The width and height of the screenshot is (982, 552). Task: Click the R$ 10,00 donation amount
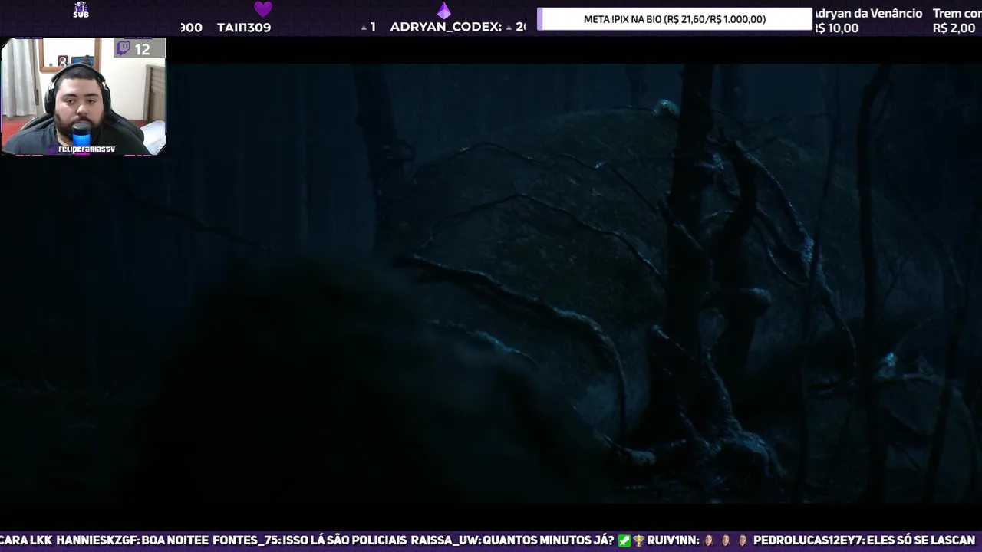(x=836, y=28)
